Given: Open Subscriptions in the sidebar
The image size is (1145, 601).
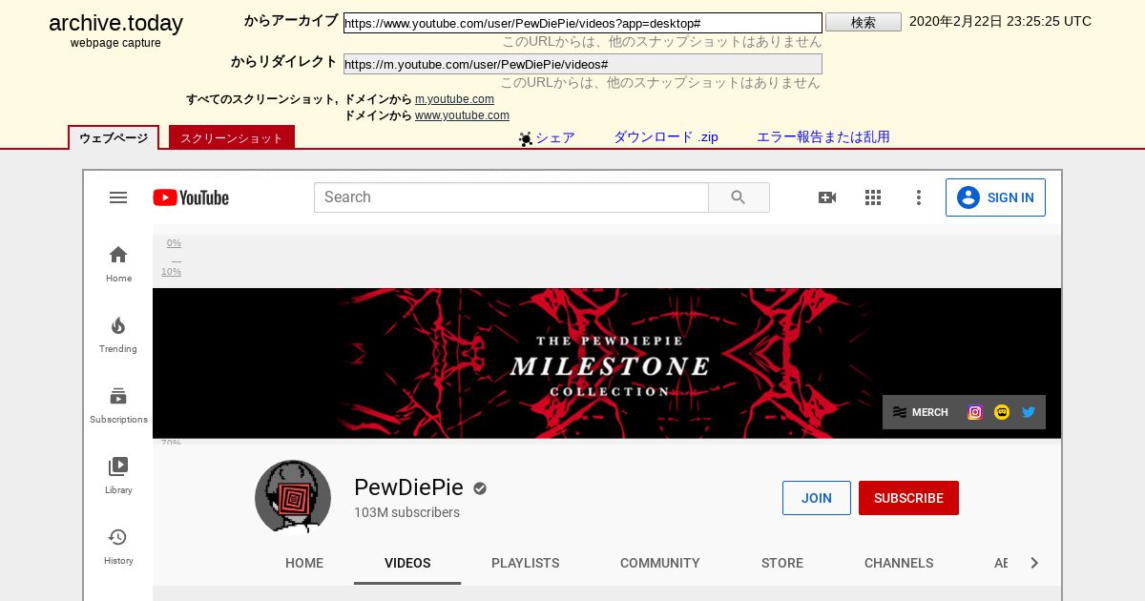Looking at the screenshot, I should tap(118, 405).
